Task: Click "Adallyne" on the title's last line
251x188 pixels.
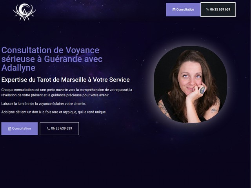Action: tap(18, 68)
